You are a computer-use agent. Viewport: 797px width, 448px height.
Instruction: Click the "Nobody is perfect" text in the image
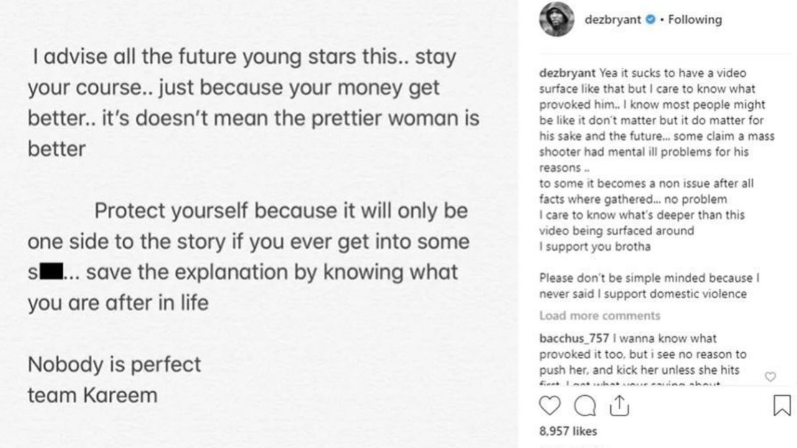tap(115, 365)
